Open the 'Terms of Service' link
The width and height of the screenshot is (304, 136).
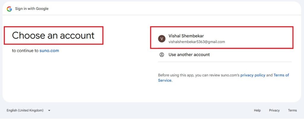pyautogui.click(x=281, y=75)
